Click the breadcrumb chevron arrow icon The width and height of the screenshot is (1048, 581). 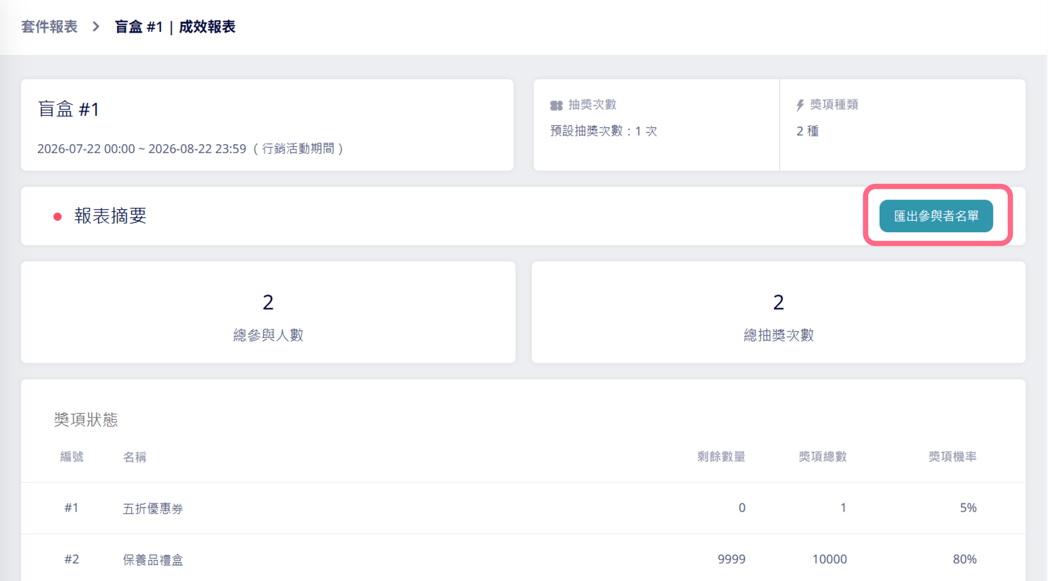click(x=96, y=27)
